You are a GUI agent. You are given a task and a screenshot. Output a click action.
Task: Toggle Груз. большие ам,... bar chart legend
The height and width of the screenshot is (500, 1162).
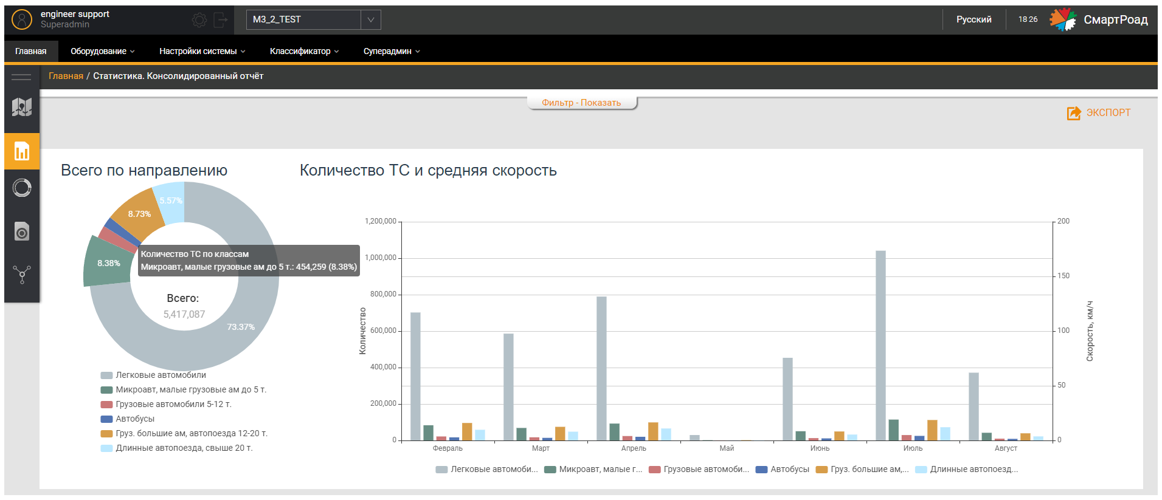pos(862,470)
